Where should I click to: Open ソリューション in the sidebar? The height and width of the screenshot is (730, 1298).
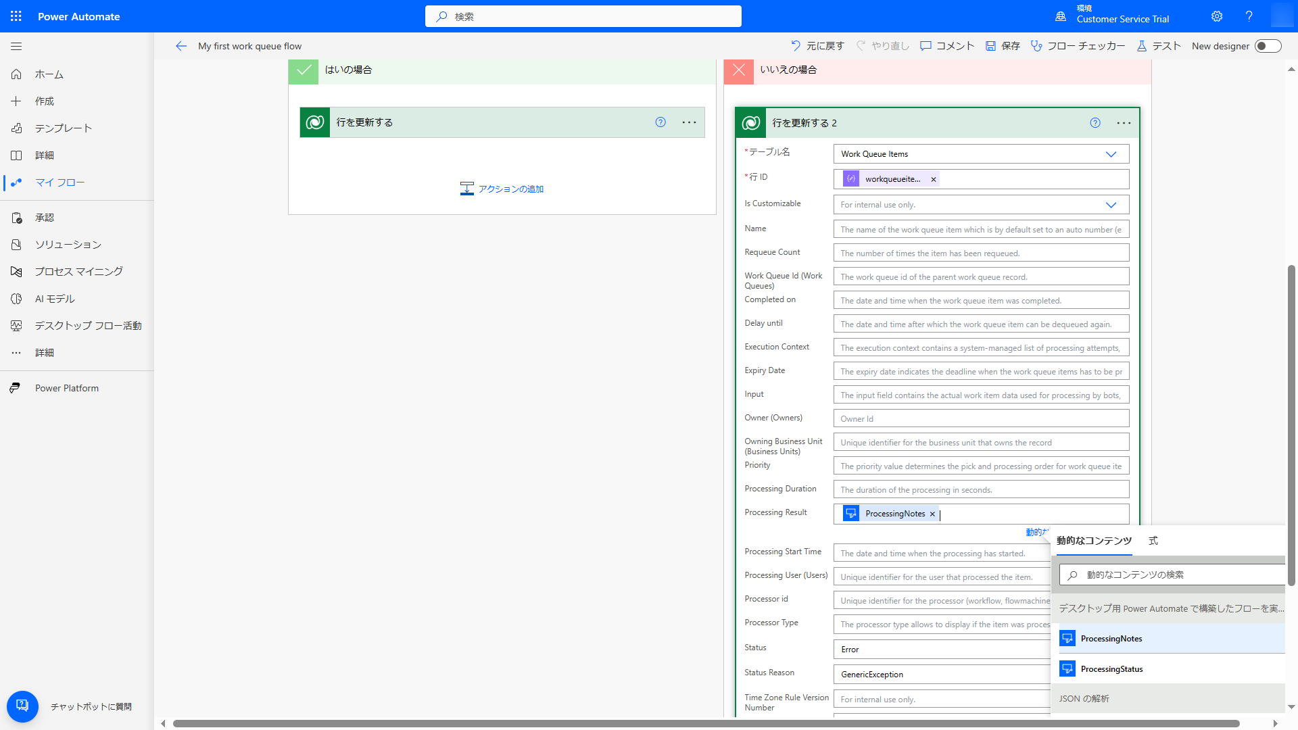coord(77,245)
